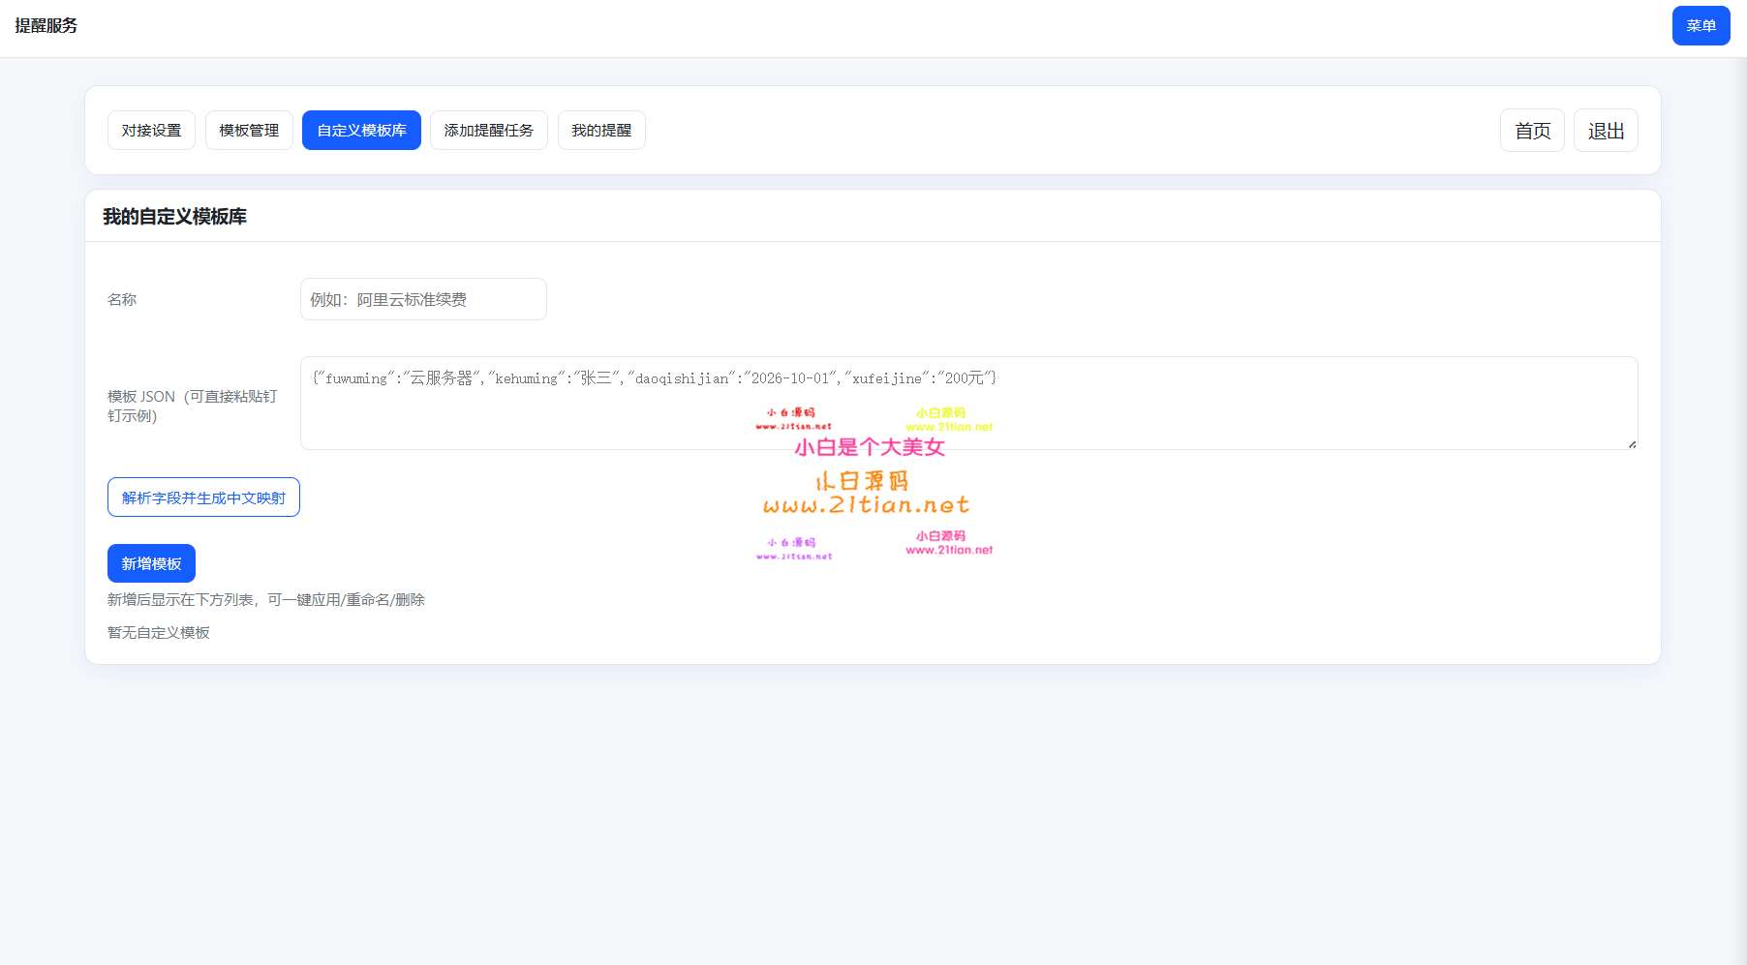Click the large orange www.21tian.net watermark
1747x965 pixels.
[x=866, y=505]
